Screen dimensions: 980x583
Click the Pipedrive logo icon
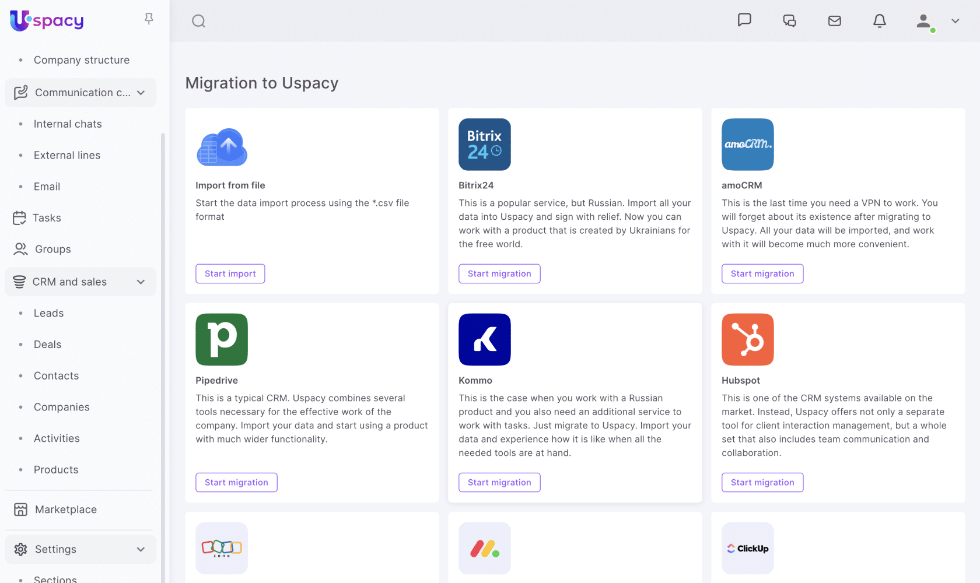(x=222, y=340)
